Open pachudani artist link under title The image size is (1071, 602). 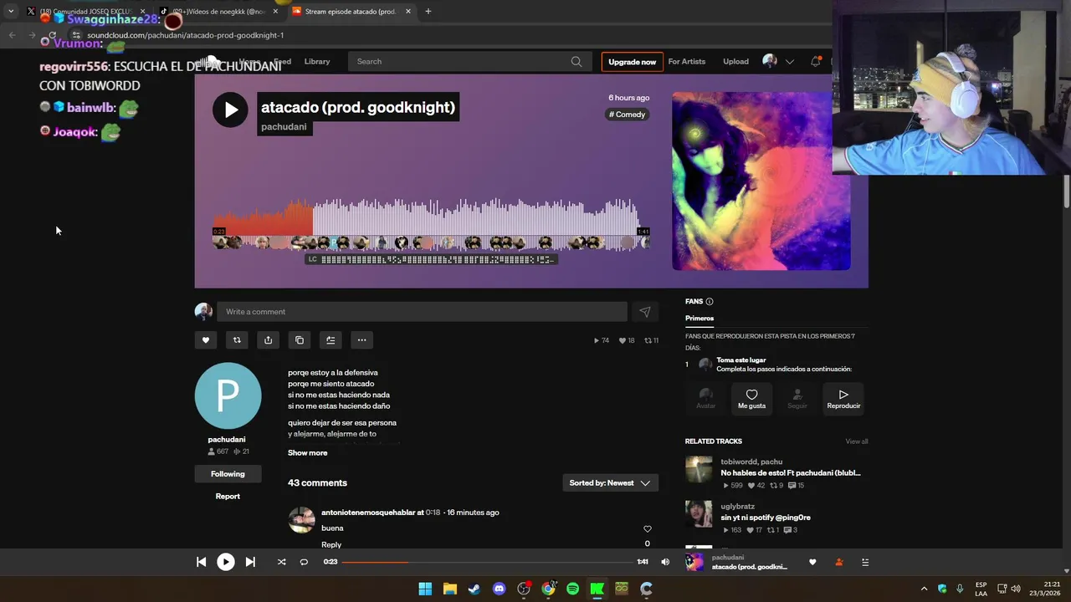coord(284,127)
